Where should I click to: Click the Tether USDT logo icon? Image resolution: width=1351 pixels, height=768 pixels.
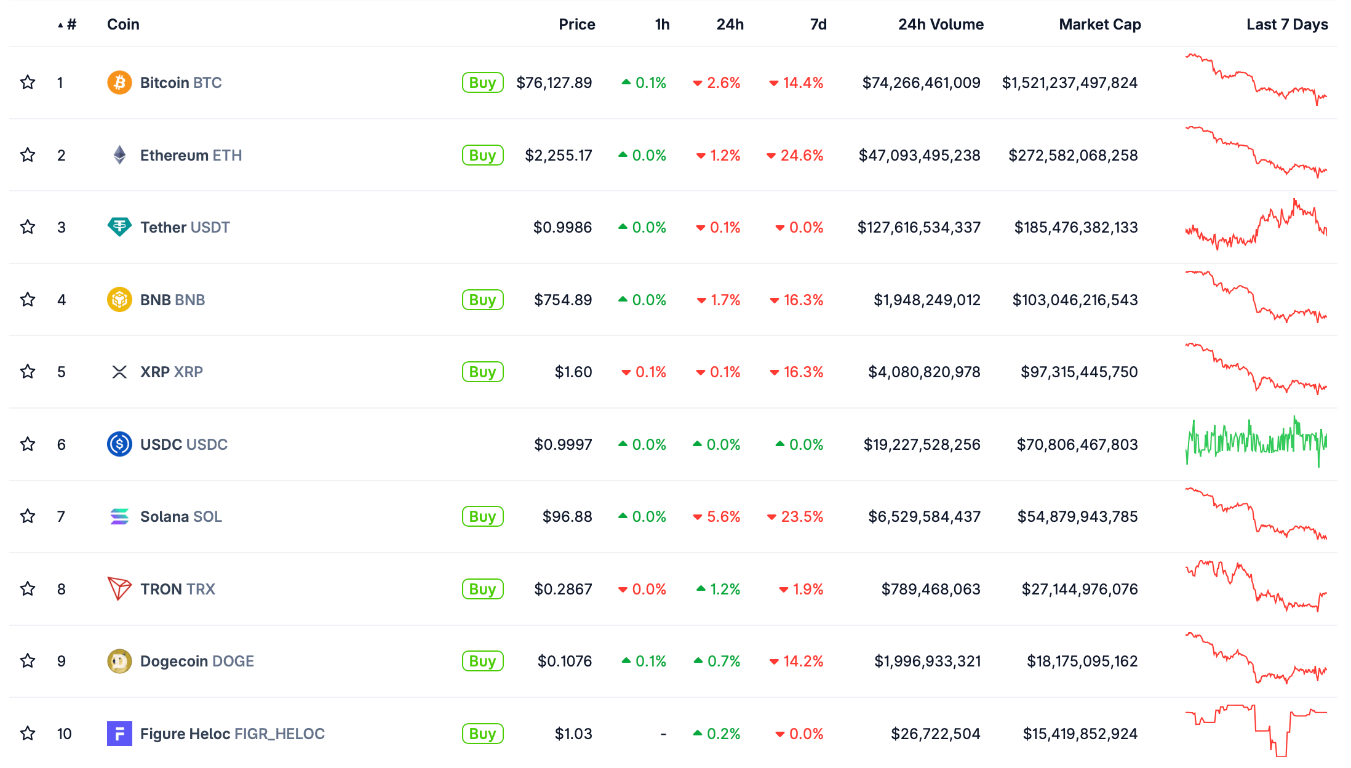pos(119,227)
